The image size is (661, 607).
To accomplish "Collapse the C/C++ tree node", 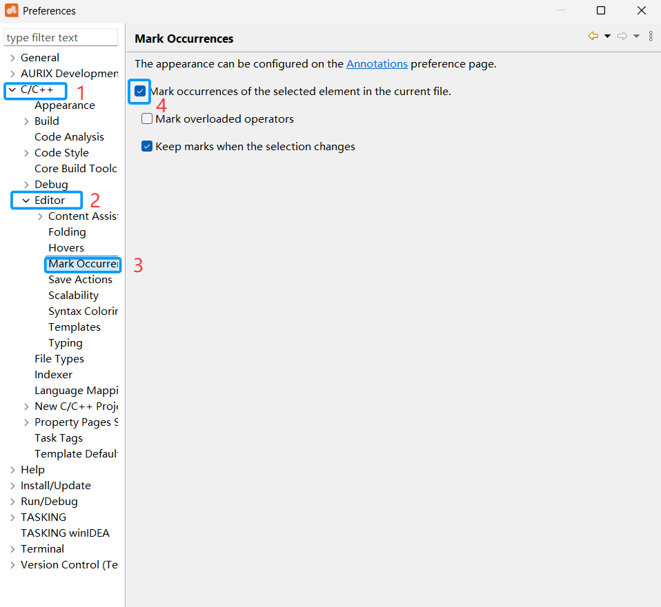I will click(x=12, y=90).
